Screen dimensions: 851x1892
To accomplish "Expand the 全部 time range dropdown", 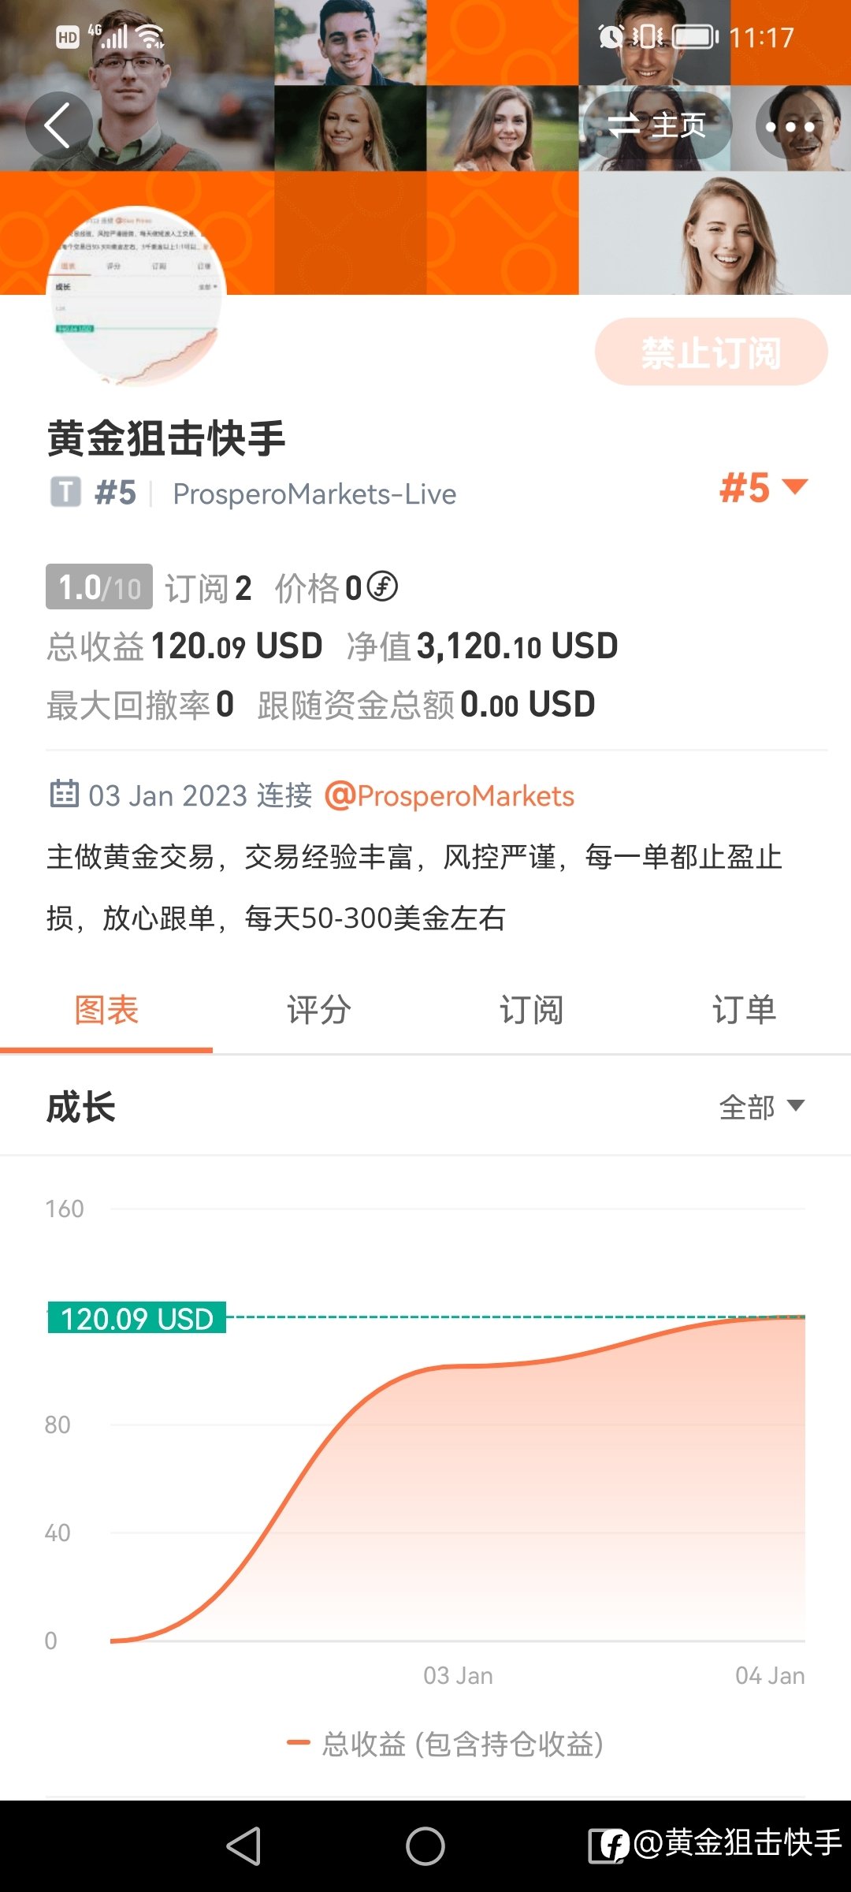I will tap(762, 1107).
